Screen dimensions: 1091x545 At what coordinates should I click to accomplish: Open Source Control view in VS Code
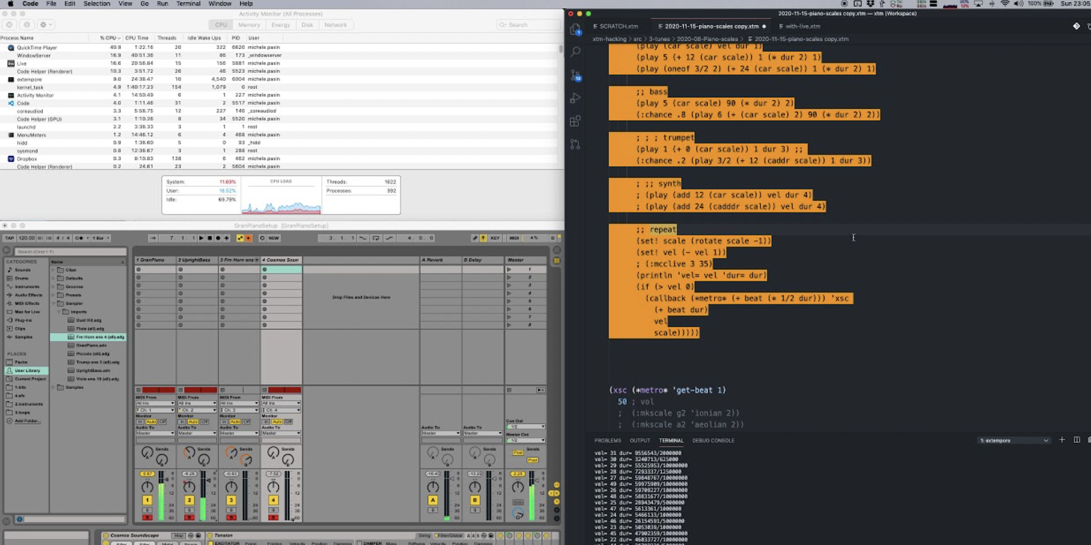coord(576,75)
